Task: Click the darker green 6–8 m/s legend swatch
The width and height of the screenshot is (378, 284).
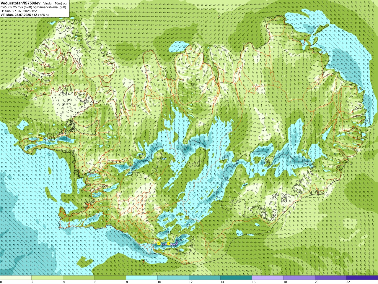Action: [x=110, y=278]
